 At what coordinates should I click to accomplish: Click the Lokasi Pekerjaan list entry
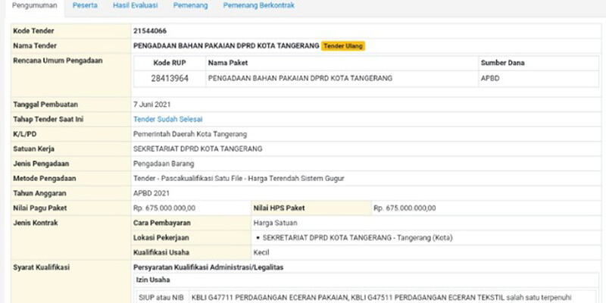tap(358, 238)
